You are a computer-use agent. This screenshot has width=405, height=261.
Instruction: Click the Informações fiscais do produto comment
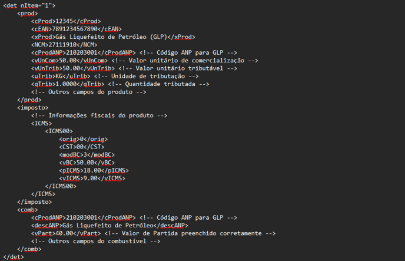[x=99, y=115]
